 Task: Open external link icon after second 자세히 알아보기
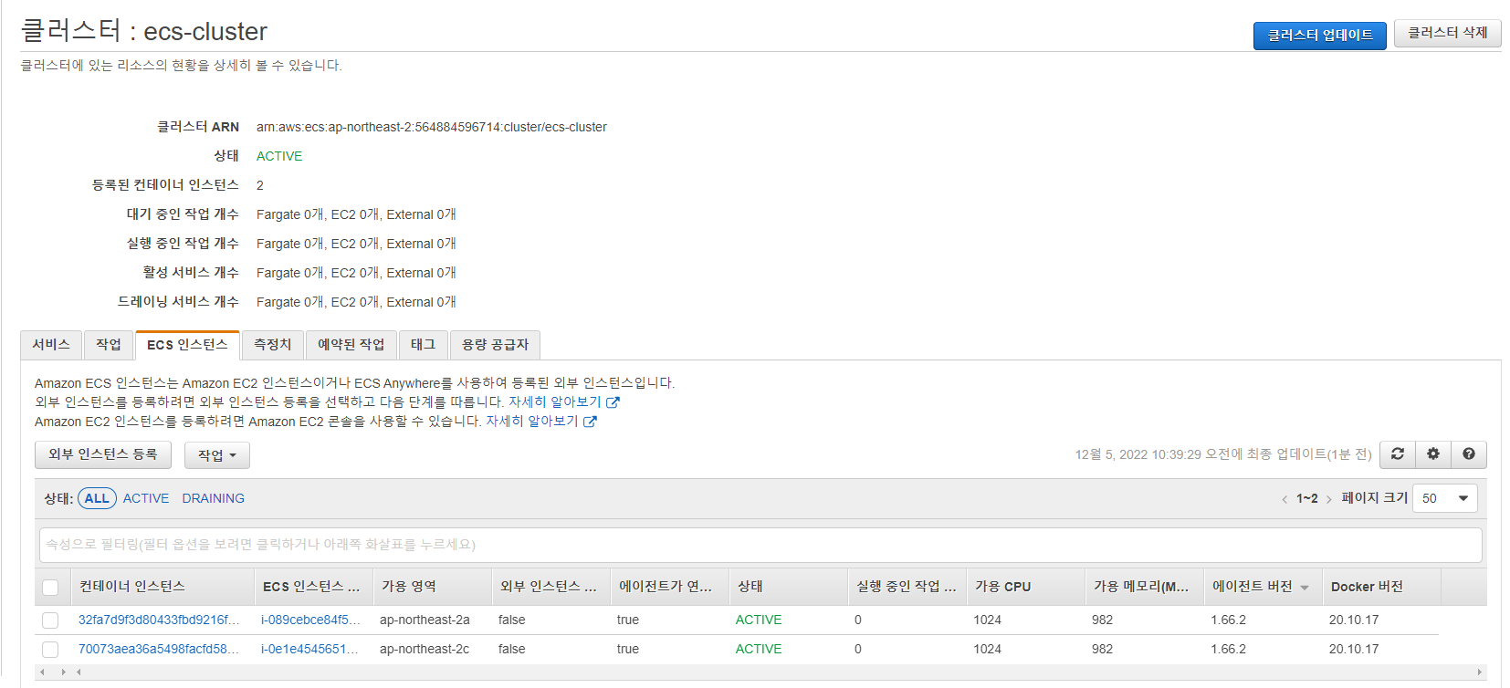[x=590, y=422]
